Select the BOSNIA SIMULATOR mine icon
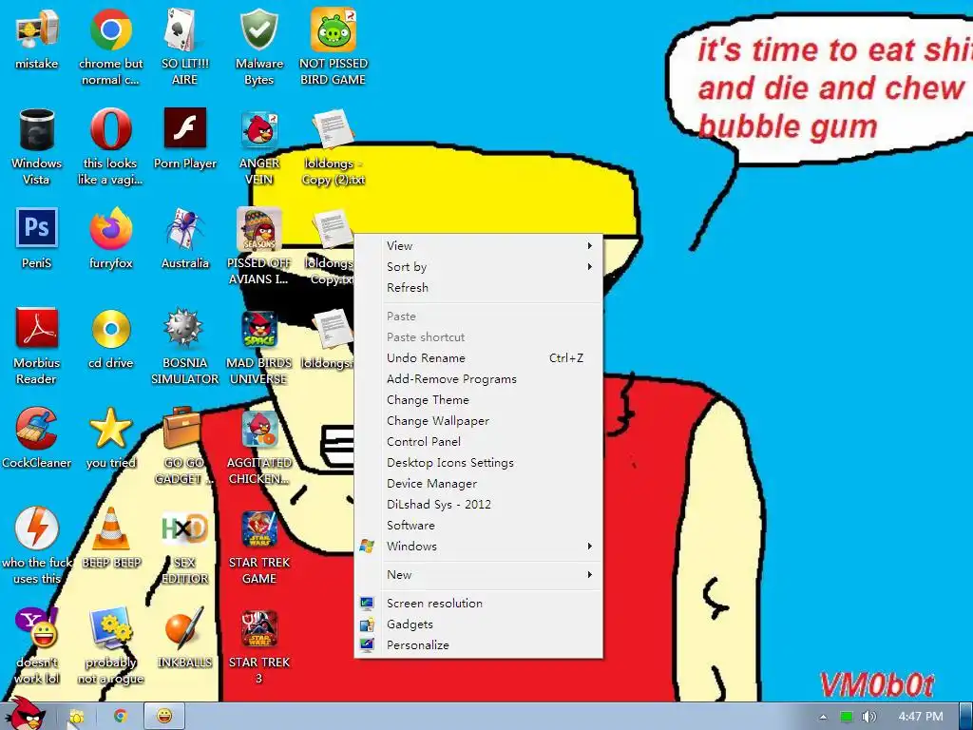This screenshot has width=973, height=730. point(185,346)
